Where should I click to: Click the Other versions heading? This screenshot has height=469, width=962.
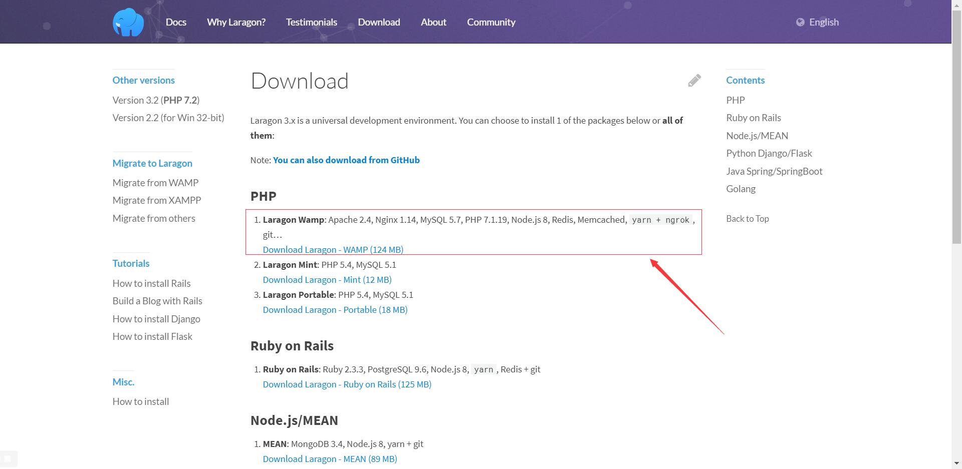point(143,80)
